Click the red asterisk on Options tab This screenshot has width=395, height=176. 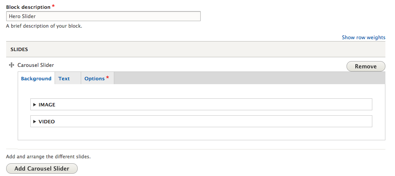point(108,78)
